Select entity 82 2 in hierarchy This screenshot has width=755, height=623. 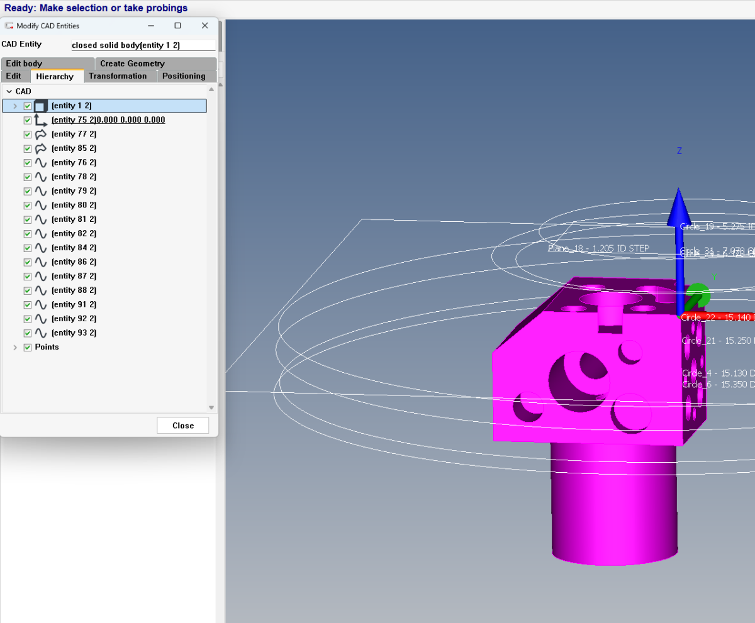tap(74, 234)
